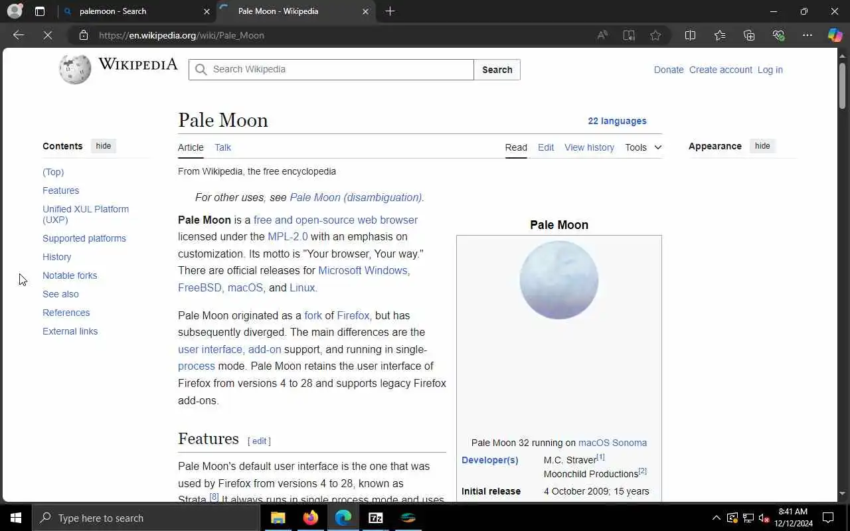This screenshot has height=531, width=850.
Task: Go to Notable forks section
Action: [70, 275]
